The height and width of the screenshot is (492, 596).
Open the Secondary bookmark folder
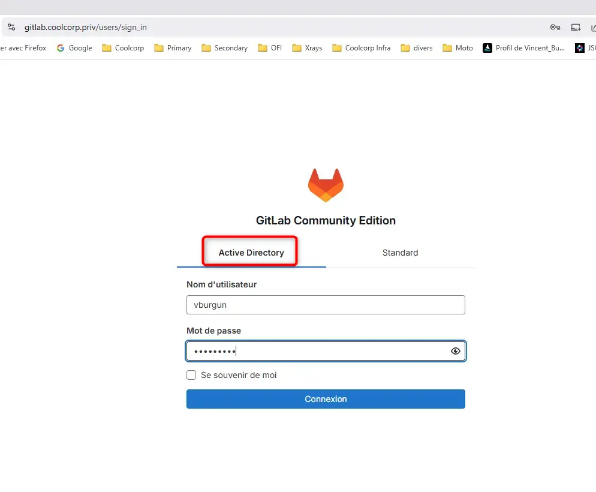pos(225,48)
